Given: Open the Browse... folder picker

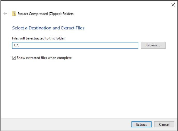Looking at the screenshot, I should 153,45.
